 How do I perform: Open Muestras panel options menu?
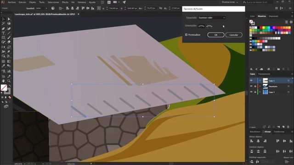(x=292, y=16)
